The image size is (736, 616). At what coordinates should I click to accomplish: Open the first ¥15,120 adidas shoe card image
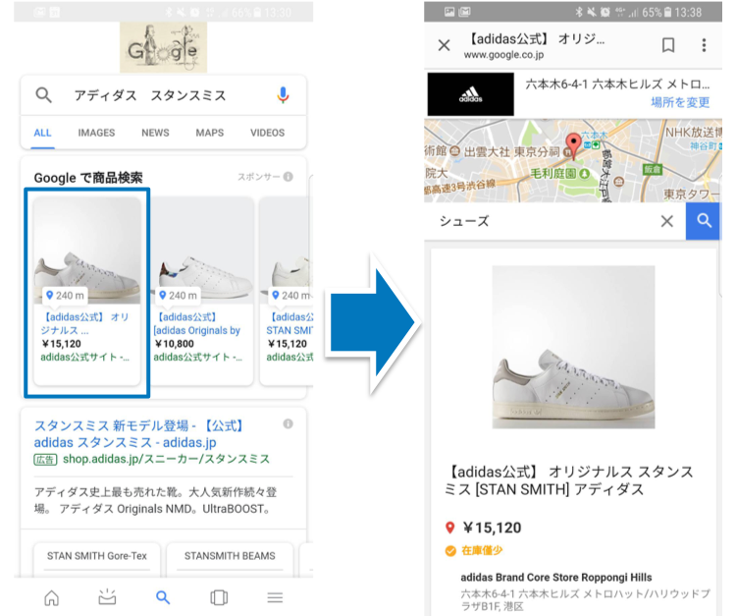pos(87,250)
